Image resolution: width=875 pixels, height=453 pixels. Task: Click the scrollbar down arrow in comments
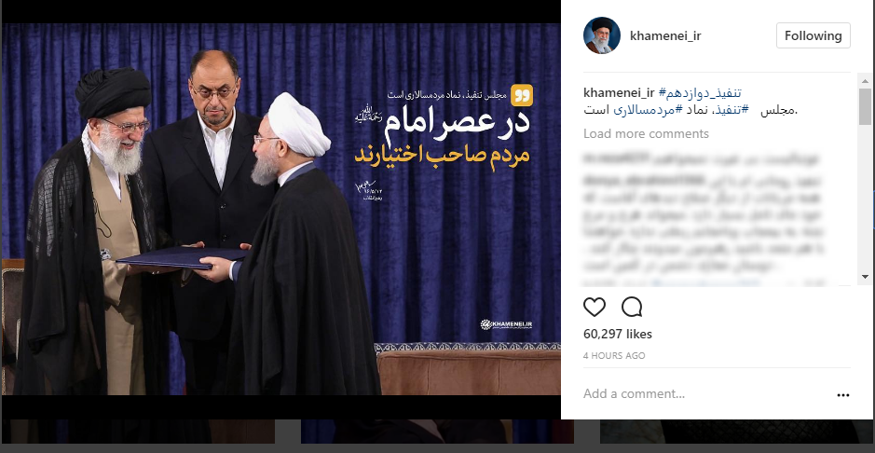coord(865,277)
